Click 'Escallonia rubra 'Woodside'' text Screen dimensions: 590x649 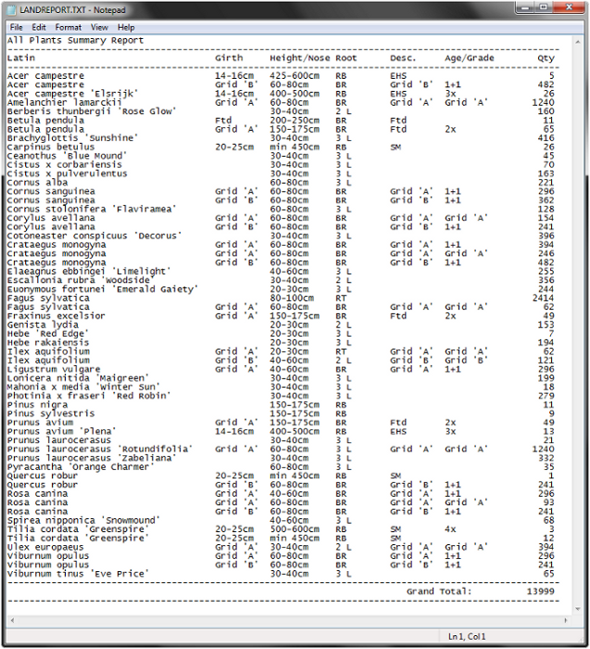pos(81,280)
